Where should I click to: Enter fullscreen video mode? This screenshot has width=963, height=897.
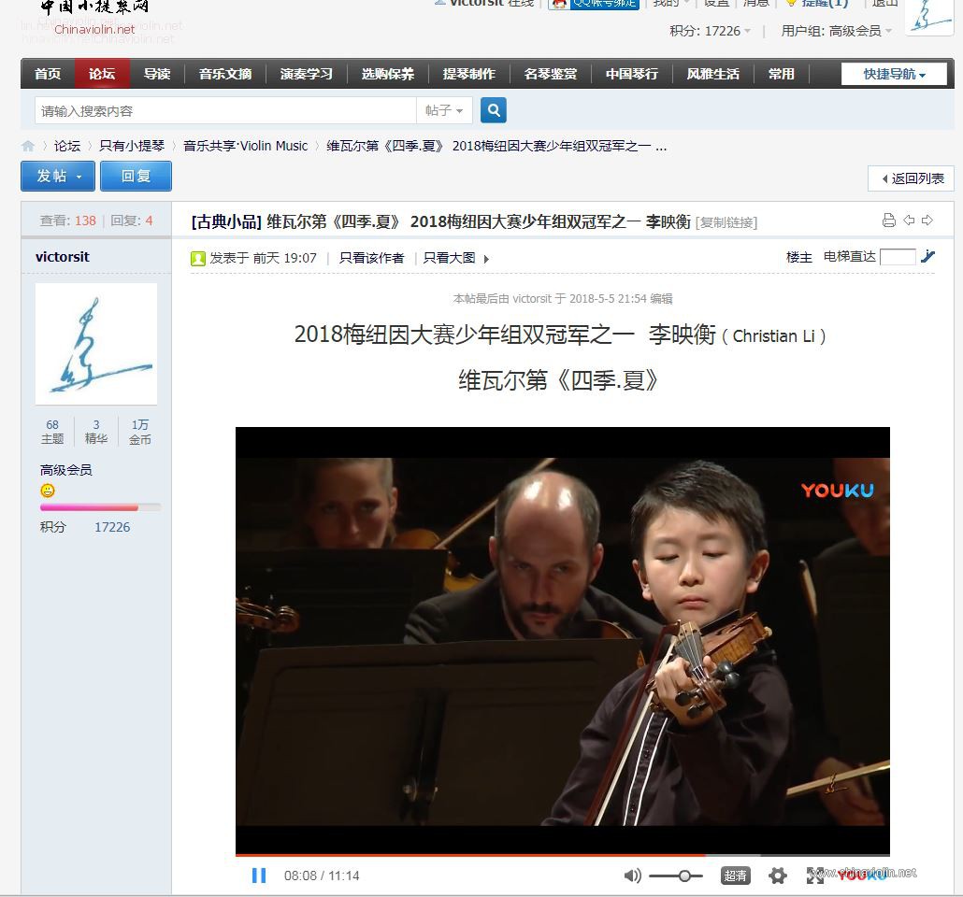point(815,876)
